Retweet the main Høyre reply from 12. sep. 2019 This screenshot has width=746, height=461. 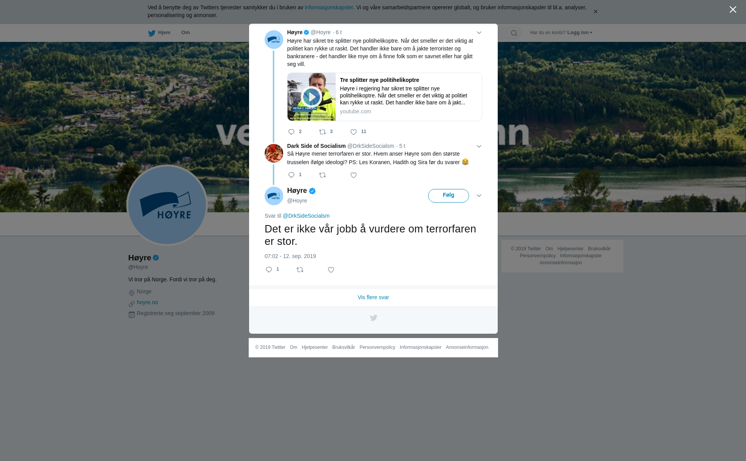pos(300,270)
